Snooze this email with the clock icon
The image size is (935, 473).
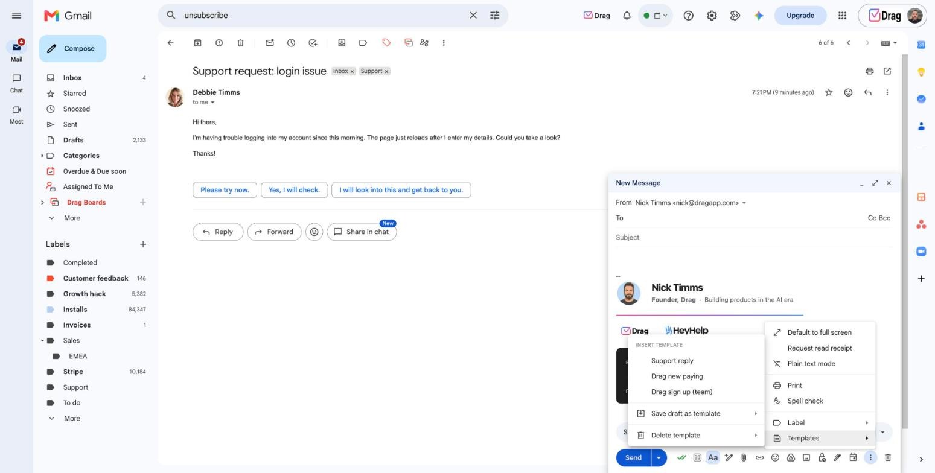(291, 43)
